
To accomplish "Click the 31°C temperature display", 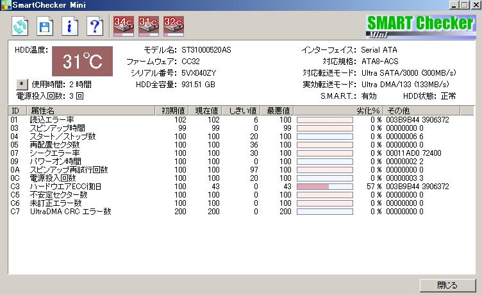I will pyautogui.click(x=83, y=61).
